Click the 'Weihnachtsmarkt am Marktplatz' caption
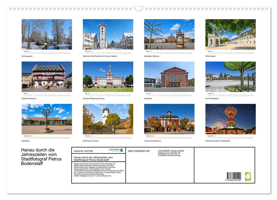 (x=218, y=141)
